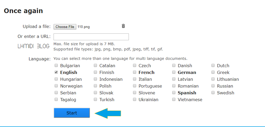Uncheck the English language checkbox
Viewport: 265px width, 127px height.
[56, 72]
